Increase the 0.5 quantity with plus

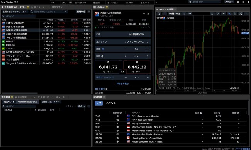pyautogui.click(x=148, y=49)
